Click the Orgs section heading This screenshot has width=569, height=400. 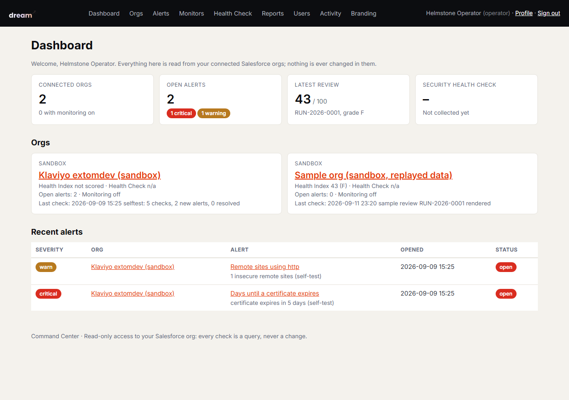point(40,143)
